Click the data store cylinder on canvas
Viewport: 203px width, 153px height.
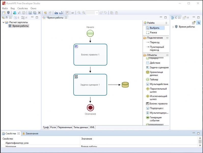[x=125, y=85]
